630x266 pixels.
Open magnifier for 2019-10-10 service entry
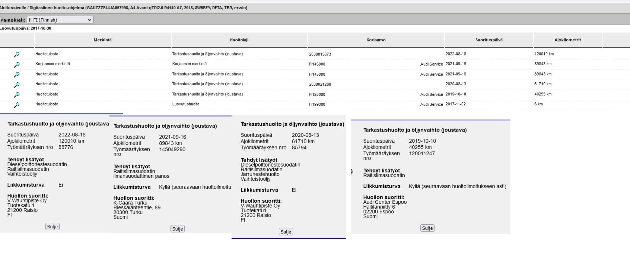click(17, 95)
